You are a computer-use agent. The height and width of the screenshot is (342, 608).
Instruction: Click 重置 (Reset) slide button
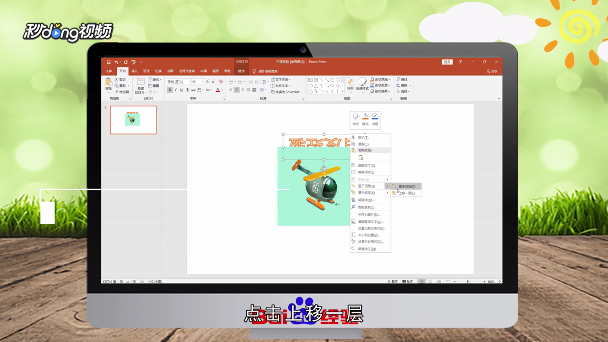[x=153, y=85]
